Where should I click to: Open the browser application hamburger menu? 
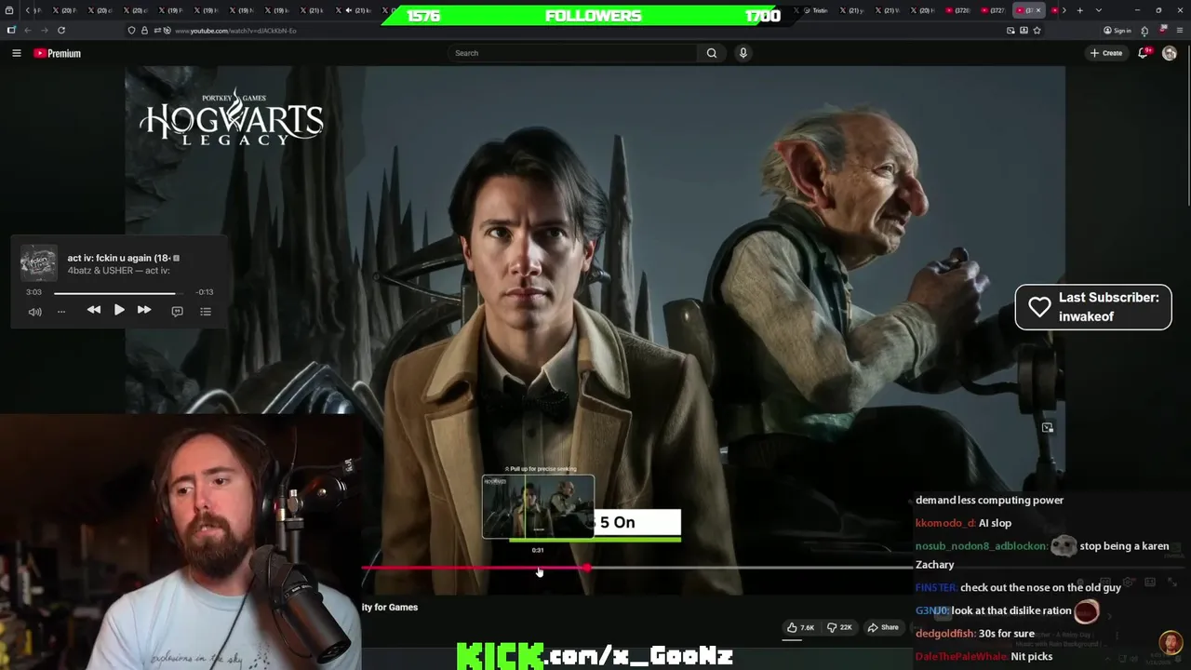point(1180,30)
